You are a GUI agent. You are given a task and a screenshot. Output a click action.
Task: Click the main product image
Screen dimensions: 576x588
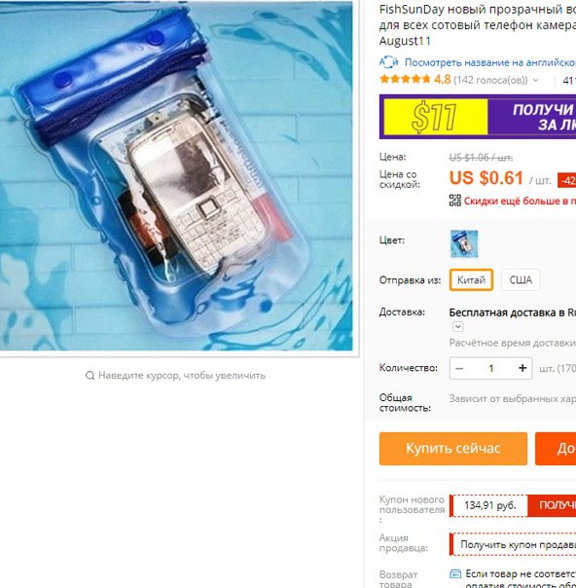click(176, 176)
